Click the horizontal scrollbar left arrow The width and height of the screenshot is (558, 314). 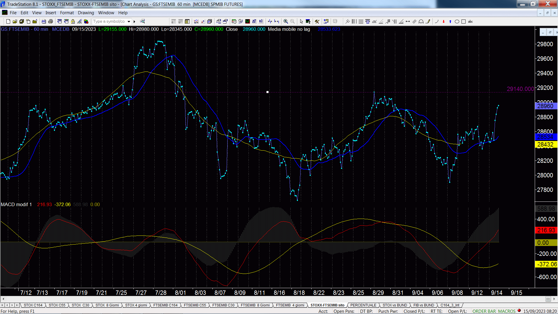[x=3, y=299]
